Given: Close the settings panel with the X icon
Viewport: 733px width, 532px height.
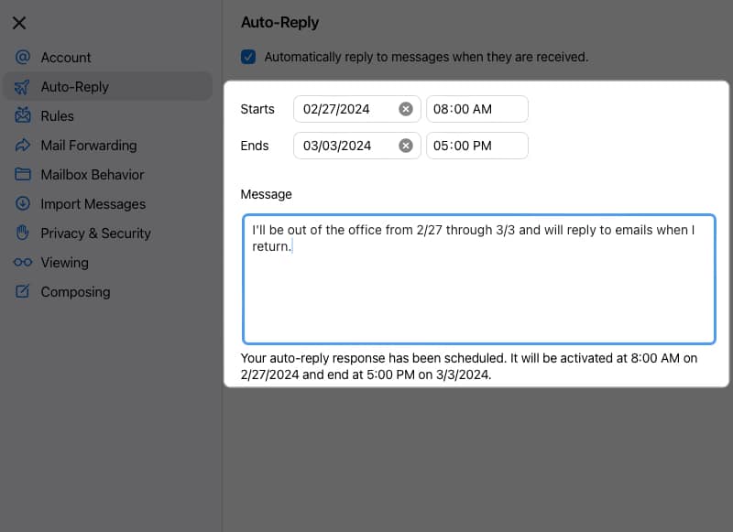Looking at the screenshot, I should [19, 23].
